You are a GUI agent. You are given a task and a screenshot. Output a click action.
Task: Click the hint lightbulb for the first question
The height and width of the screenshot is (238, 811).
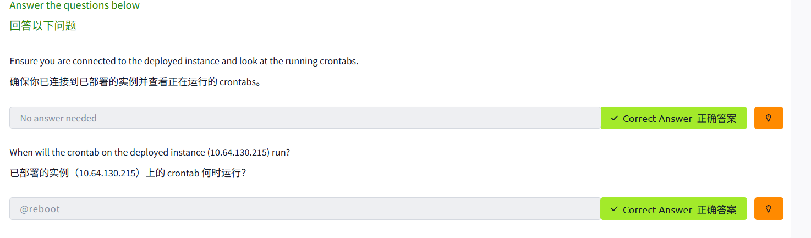click(769, 118)
